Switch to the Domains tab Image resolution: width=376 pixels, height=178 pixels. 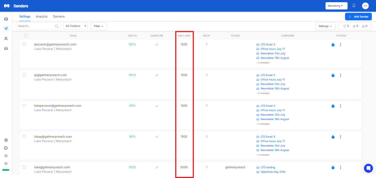point(59,16)
